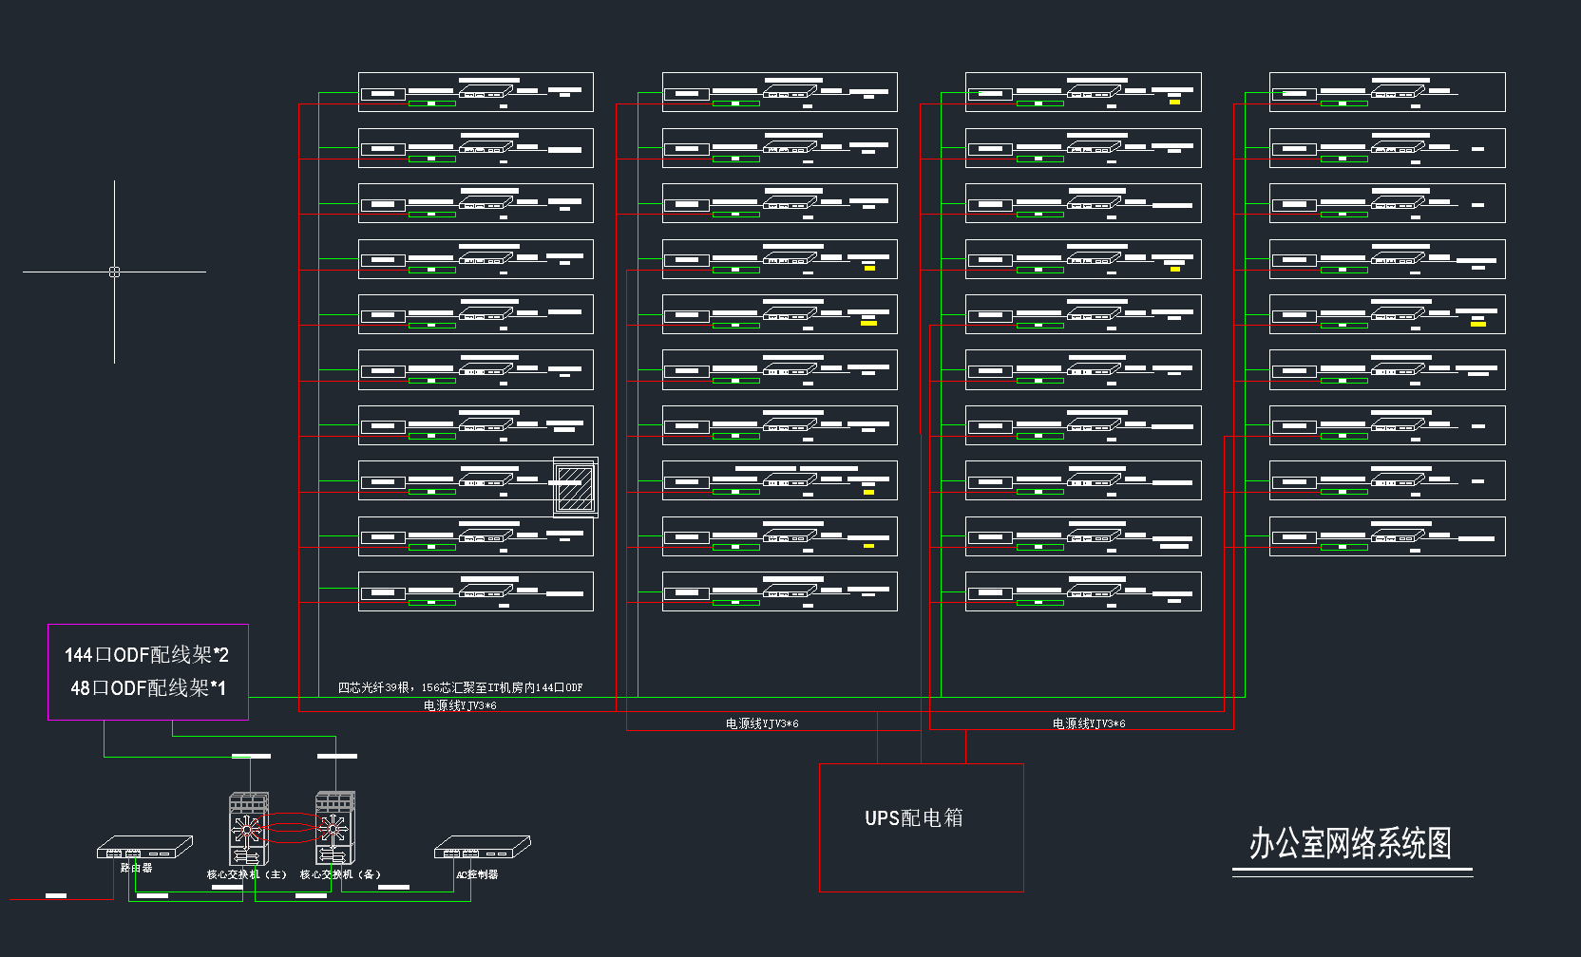Image resolution: width=1581 pixels, height=957 pixels.
Task: Select switch icon in first column's top rack
Action: pos(486,92)
